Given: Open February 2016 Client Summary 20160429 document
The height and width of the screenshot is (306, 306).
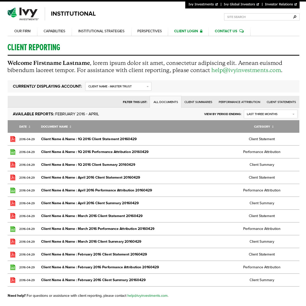Looking at the screenshot, I should pyautogui.click(x=93, y=280).
